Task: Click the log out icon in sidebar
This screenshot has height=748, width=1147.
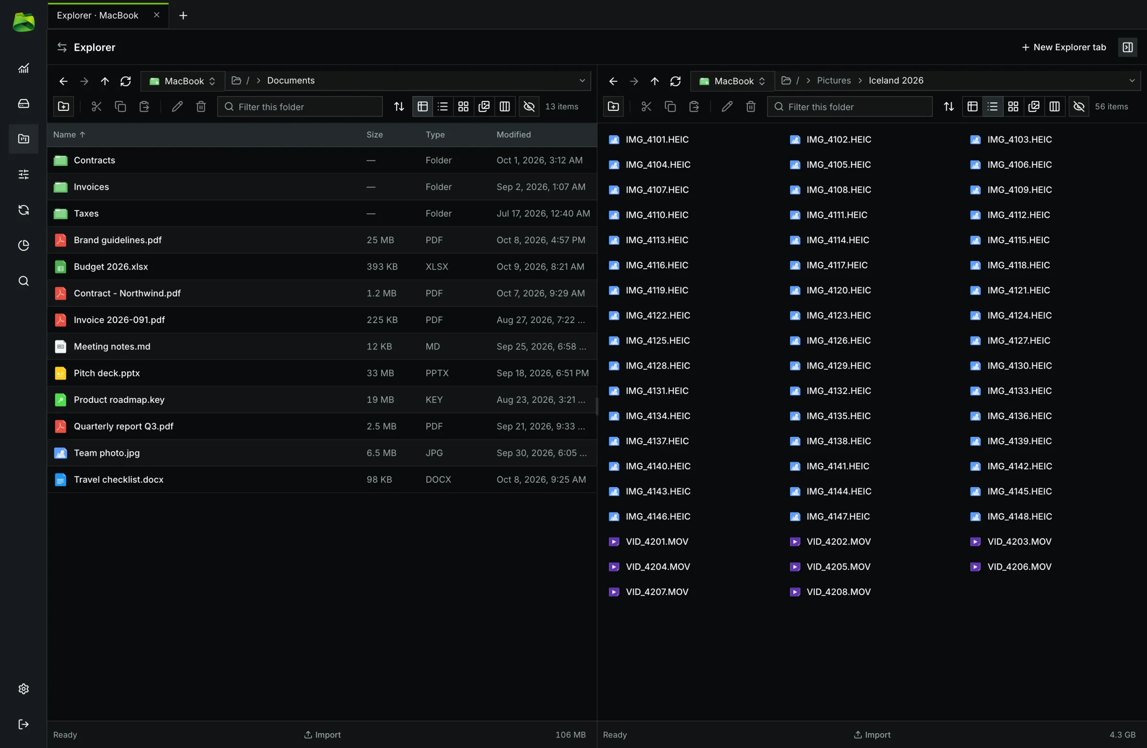Action: 23,724
